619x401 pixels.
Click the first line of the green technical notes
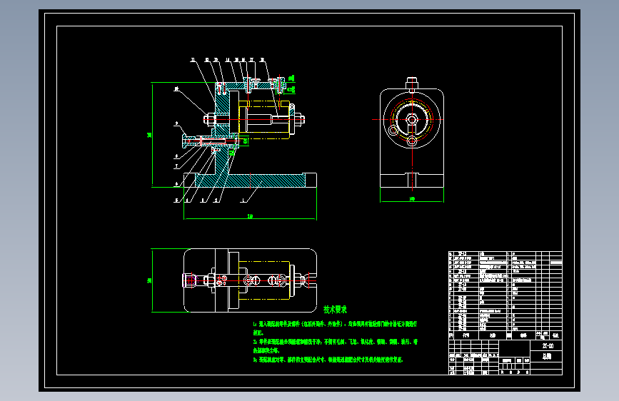tap(335, 324)
